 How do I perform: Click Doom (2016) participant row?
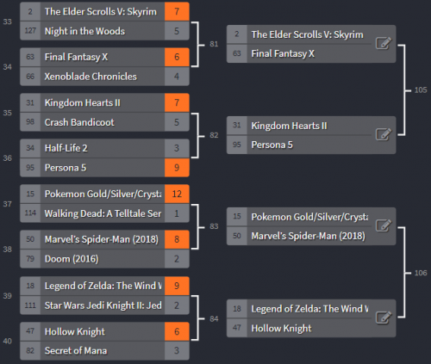pyautogui.click(x=104, y=259)
